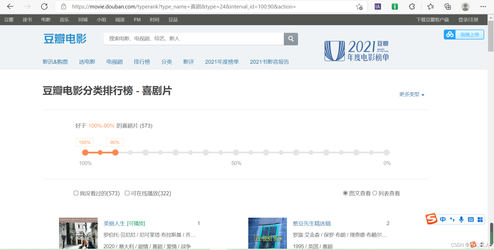Click 登录/注册 link
The width and height of the screenshot is (494, 250).
coord(468,20)
